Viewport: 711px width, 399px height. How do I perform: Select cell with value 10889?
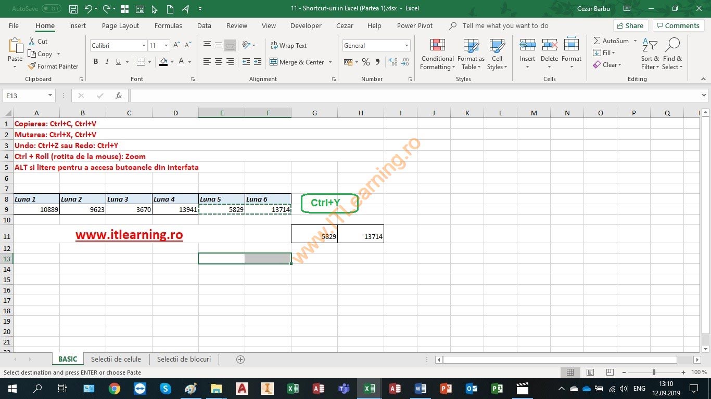point(36,209)
